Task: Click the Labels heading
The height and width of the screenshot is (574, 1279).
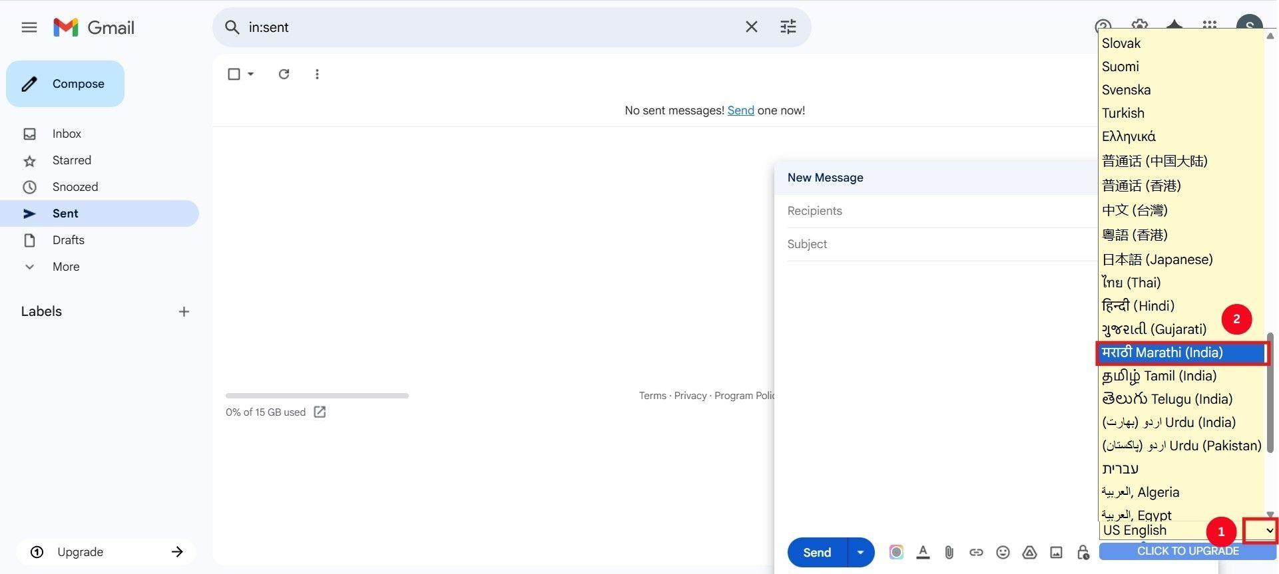Action: [x=41, y=311]
